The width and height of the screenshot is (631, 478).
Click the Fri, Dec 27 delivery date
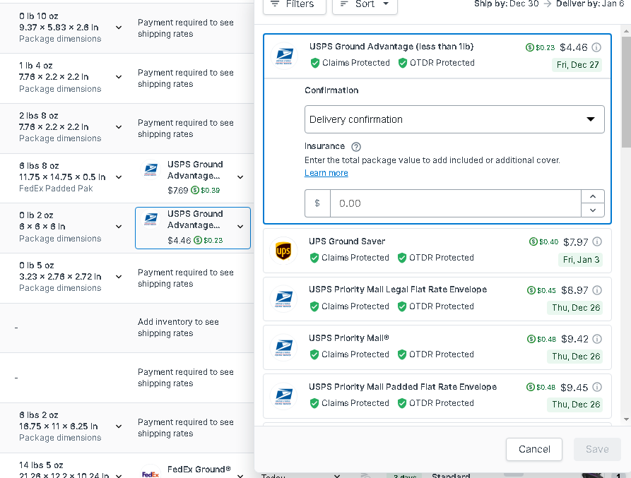tap(577, 65)
